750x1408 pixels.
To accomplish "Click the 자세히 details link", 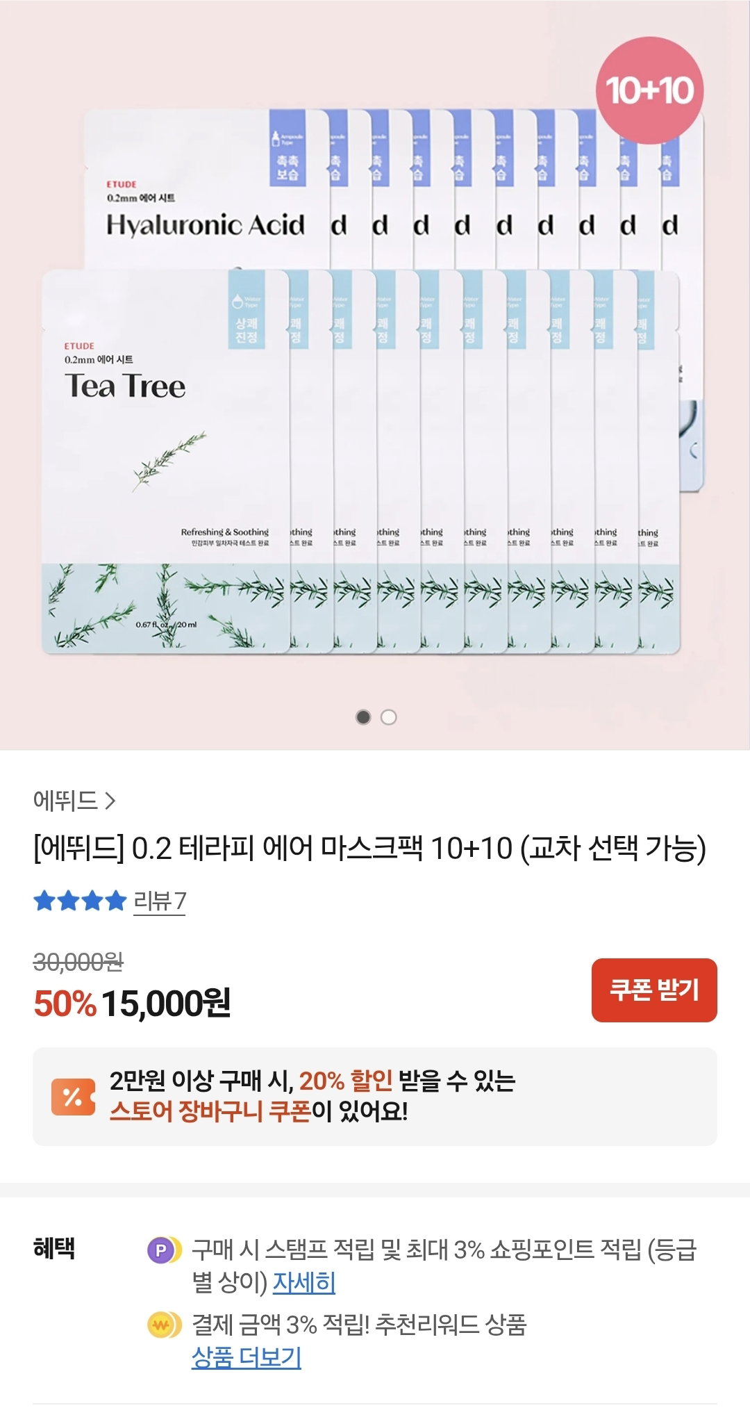I will click(304, 1282).
